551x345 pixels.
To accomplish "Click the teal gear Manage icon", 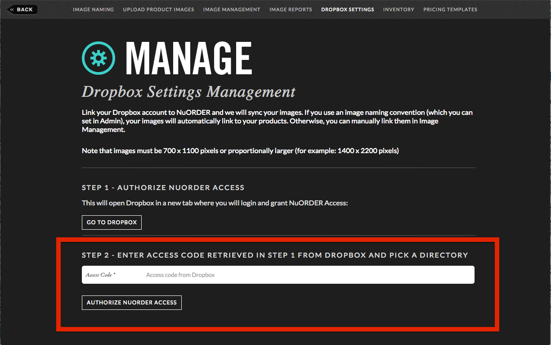I will pos(99,57).
